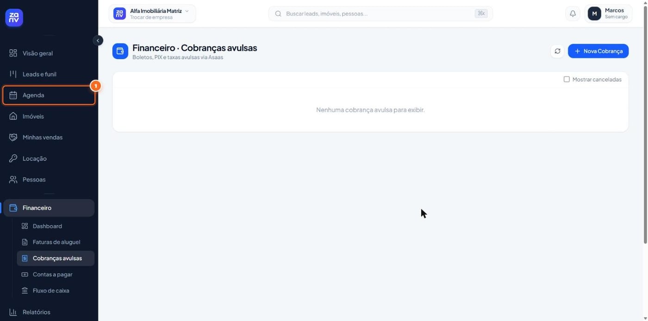Click the Pessoas people icon
The width and height of the screenshot is (648, 321).
13,179
